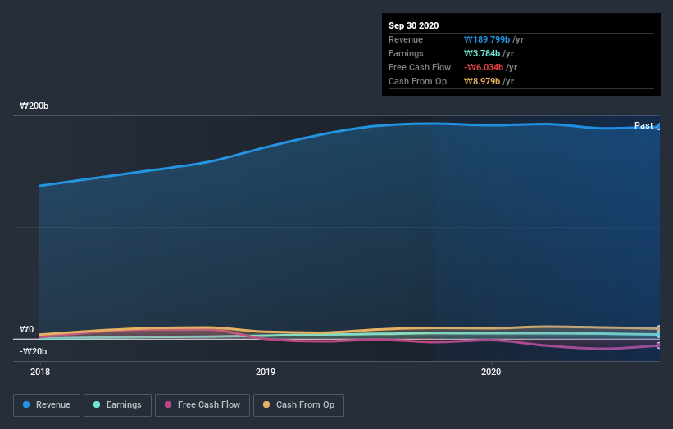The width and height of the screenshot is (673, 429).
Task: Click the ₩0 y-axis label
Action: coord(26,330)
